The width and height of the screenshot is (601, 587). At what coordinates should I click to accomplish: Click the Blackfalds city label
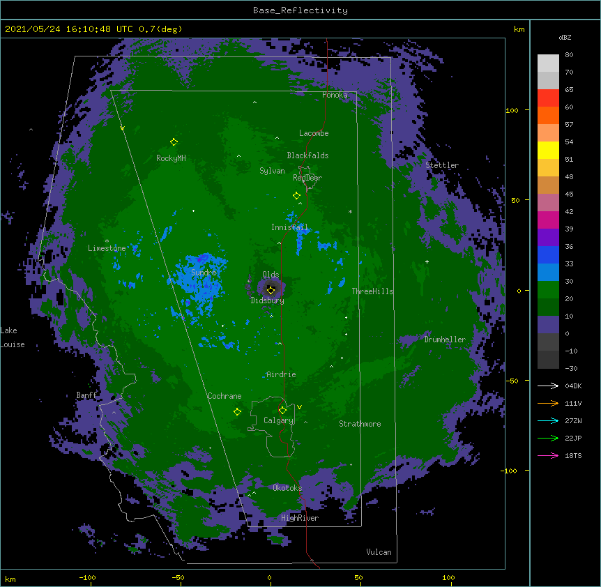(307, 155)
